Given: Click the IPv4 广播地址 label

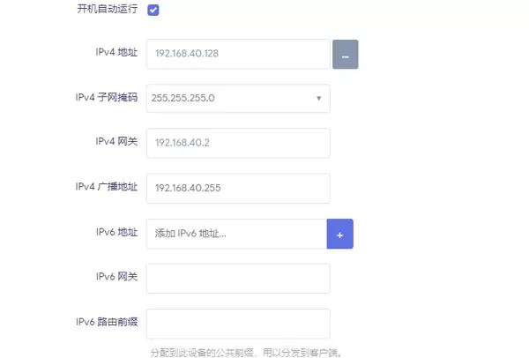Looking at the screenshot, I should (107, 187).
